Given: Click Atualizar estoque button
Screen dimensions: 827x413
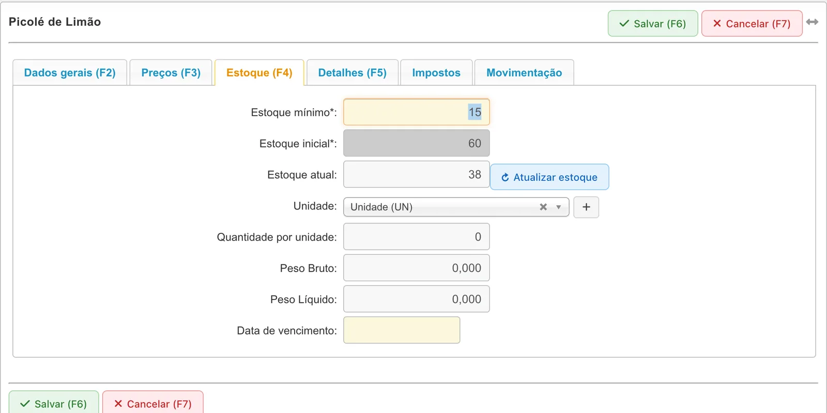Looking at the screenshot, I should click(x=549, y=177).
